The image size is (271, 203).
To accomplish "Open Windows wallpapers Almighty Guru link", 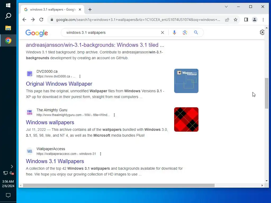I will [x=50, y=122].
